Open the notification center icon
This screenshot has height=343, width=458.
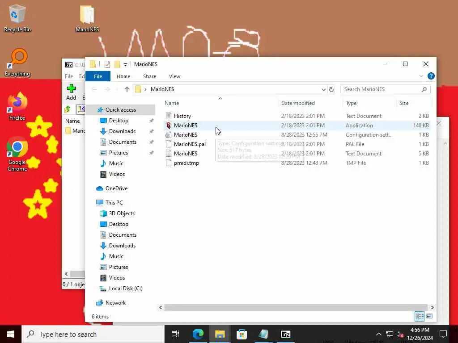[x=443, y=334]
